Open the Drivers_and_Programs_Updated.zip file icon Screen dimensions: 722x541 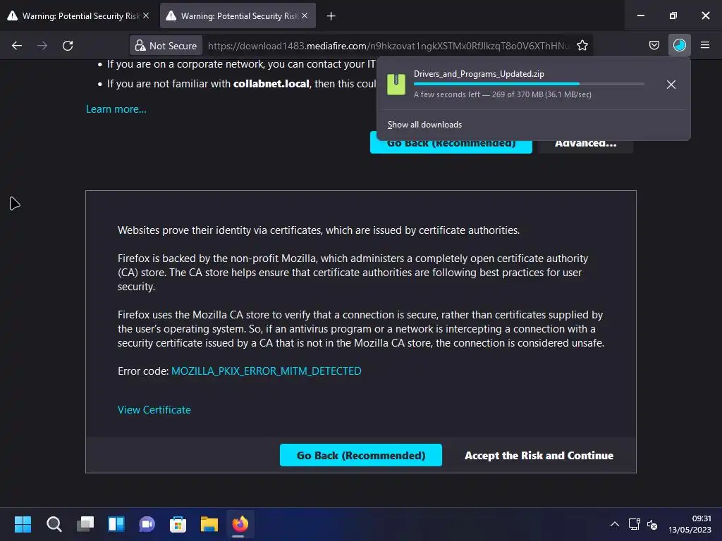click(x=396, y=85)
